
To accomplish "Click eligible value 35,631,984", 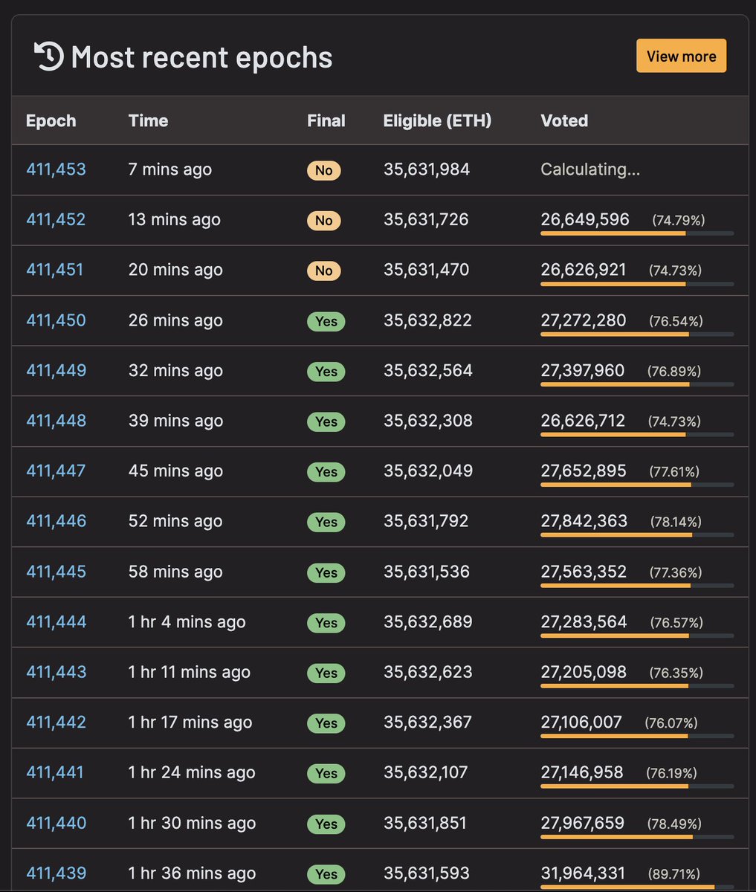I will click(427, 169).
